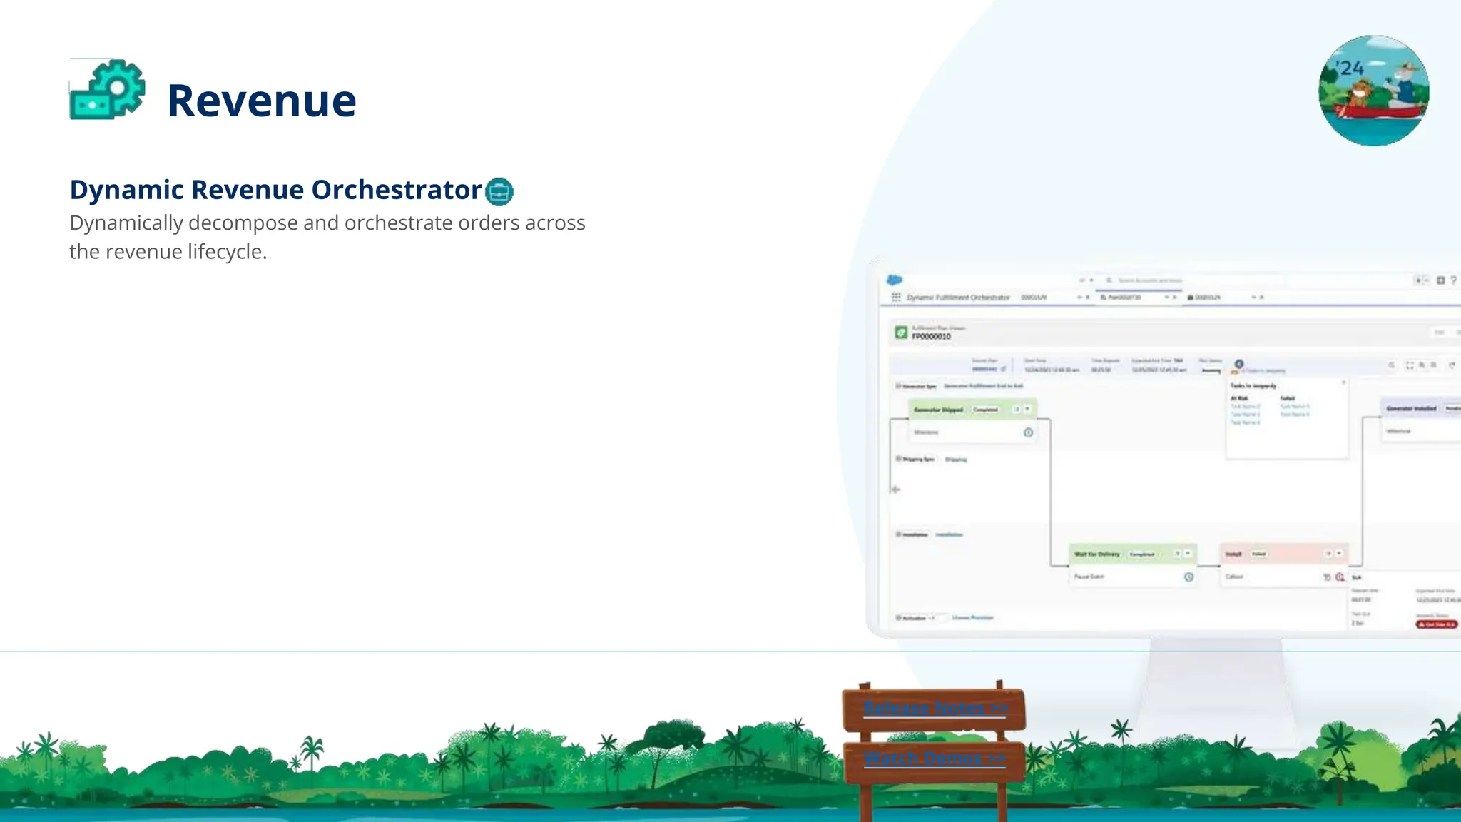
Task: Open the Watch Demos link on sign
Action: click(x=935, y=758)
